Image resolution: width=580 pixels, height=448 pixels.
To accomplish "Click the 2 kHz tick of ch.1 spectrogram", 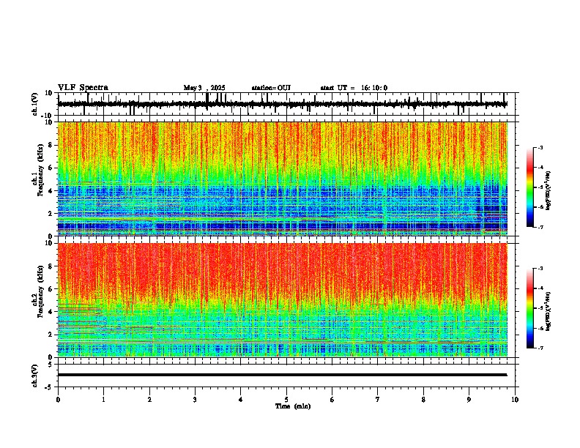I will (x=51, y=213).
